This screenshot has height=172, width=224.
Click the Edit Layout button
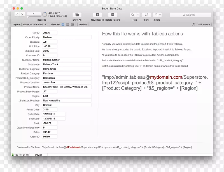click(204, 25)
